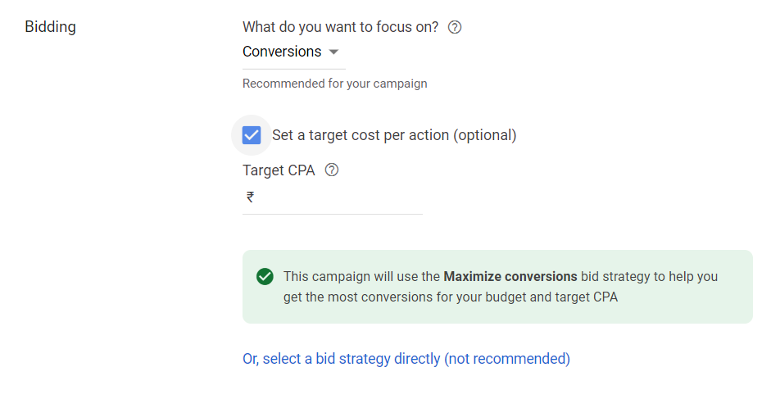Click the Bidding section heading
This screenshot has height=399, width=780.
click(x=50, y=27)
